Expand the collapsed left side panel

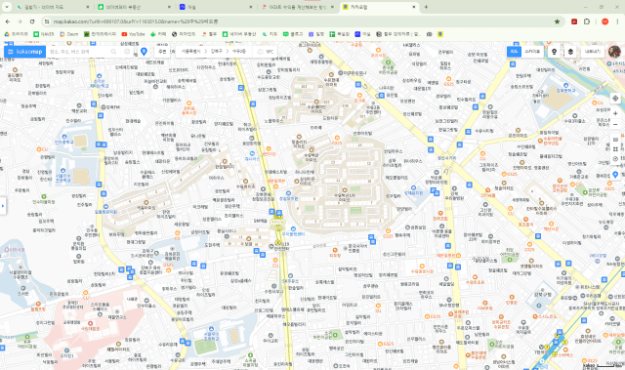(x=3, y=206)
